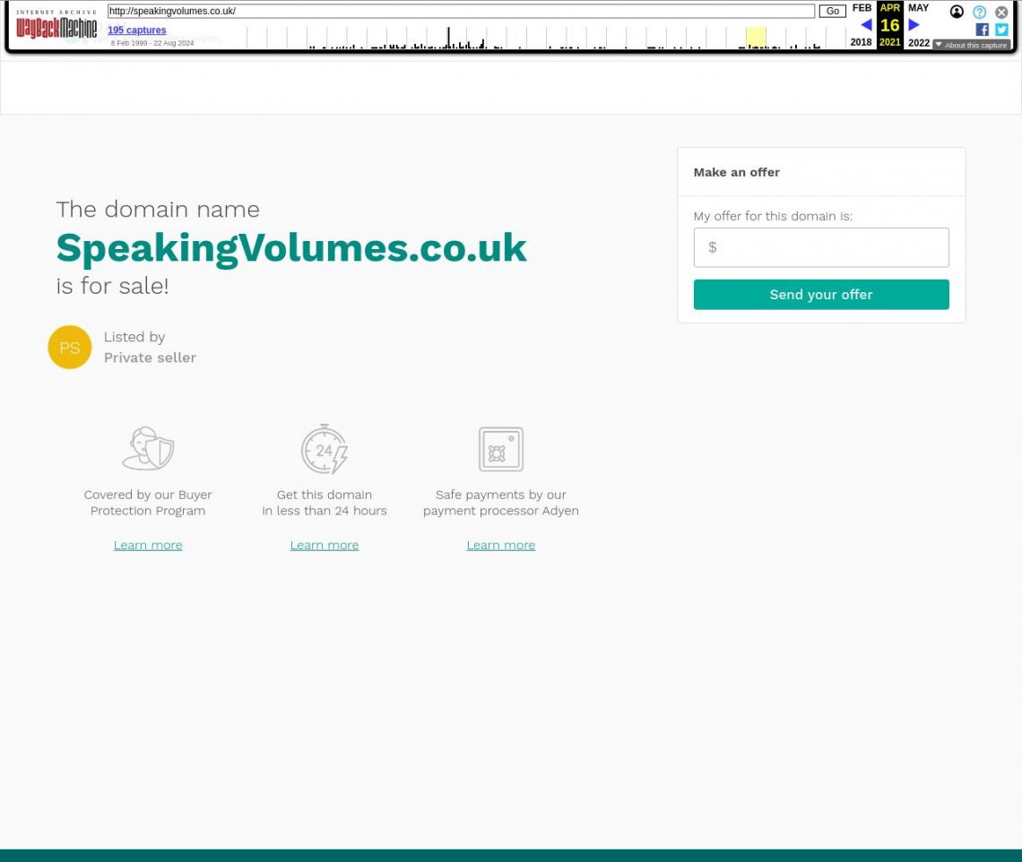1022x862 pixels.
Task: Go to next capture with right arrow
Action: [914, 25]
